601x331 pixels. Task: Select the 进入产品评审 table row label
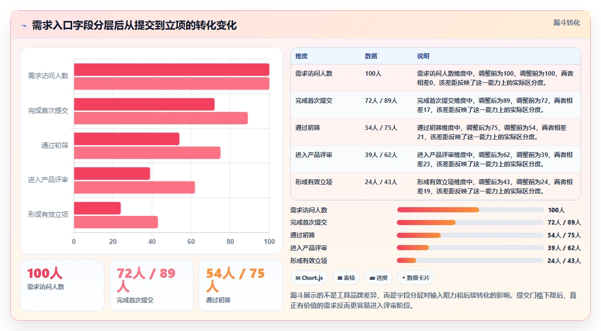click(313, 155)
